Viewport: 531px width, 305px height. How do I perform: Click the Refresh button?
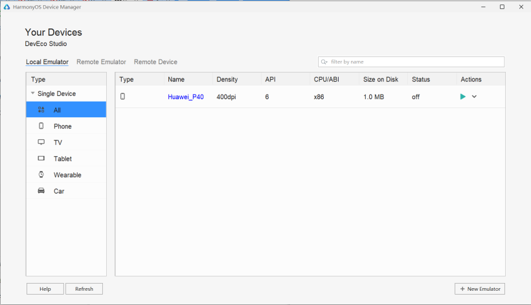click(84, 289)
